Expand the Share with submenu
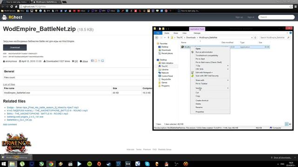Image resolution: width=298 pixels, height=167 pixels. click(210, 80)
